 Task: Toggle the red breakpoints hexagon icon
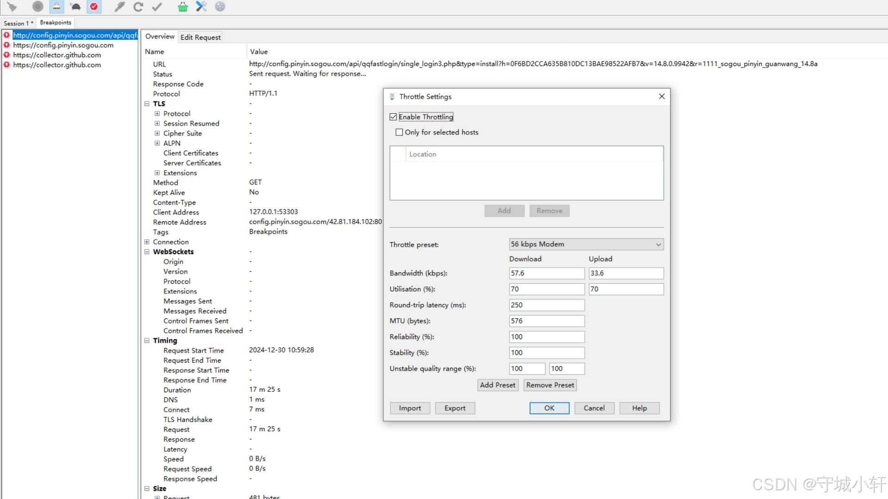(x=94, y=6)
